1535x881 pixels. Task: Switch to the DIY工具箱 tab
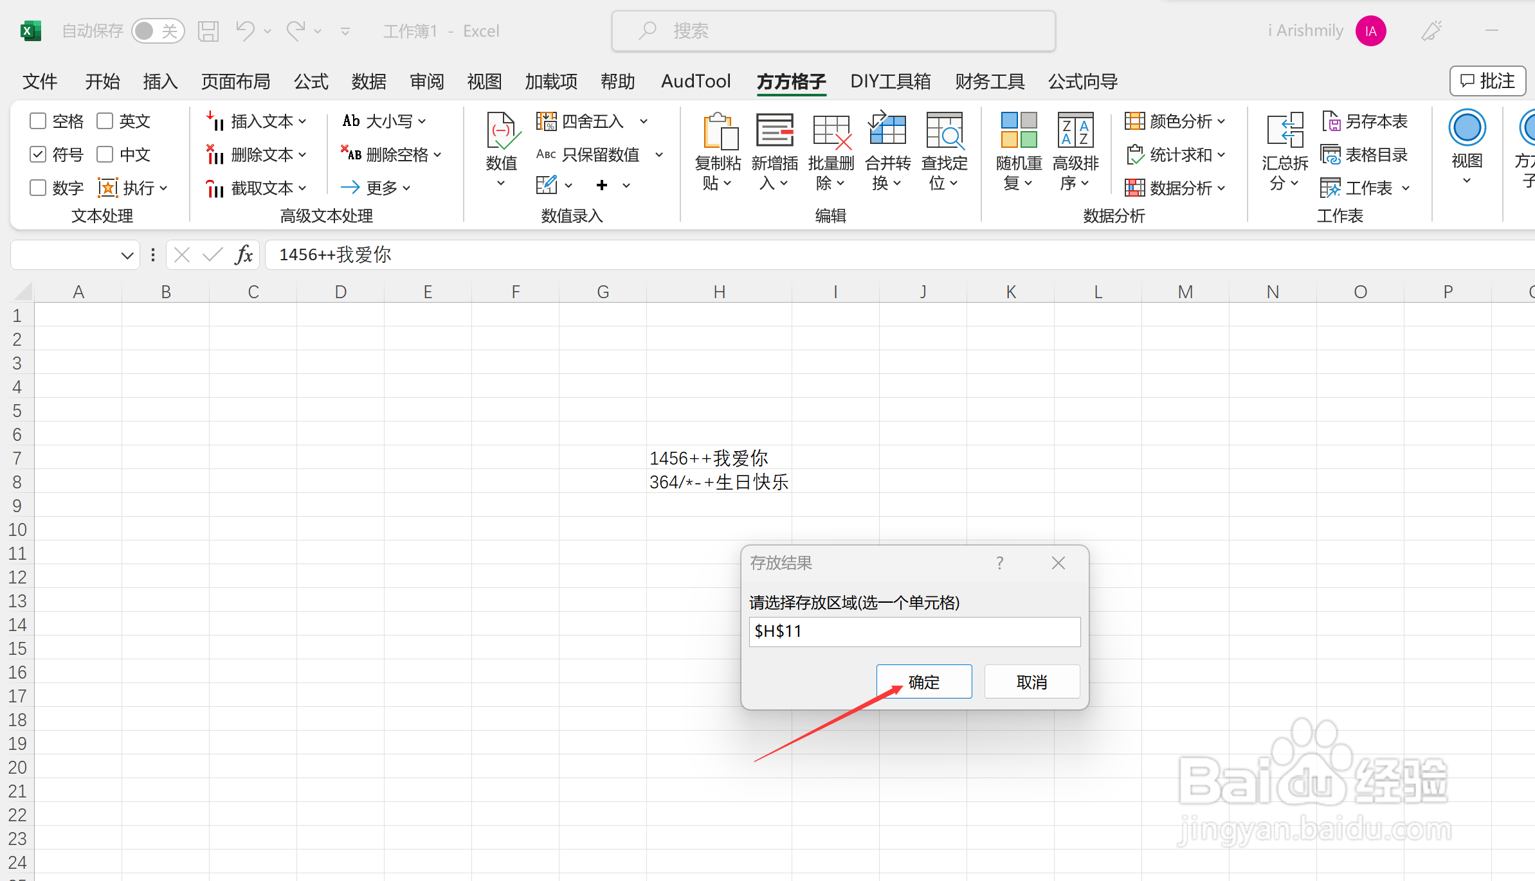pos(891,82)
